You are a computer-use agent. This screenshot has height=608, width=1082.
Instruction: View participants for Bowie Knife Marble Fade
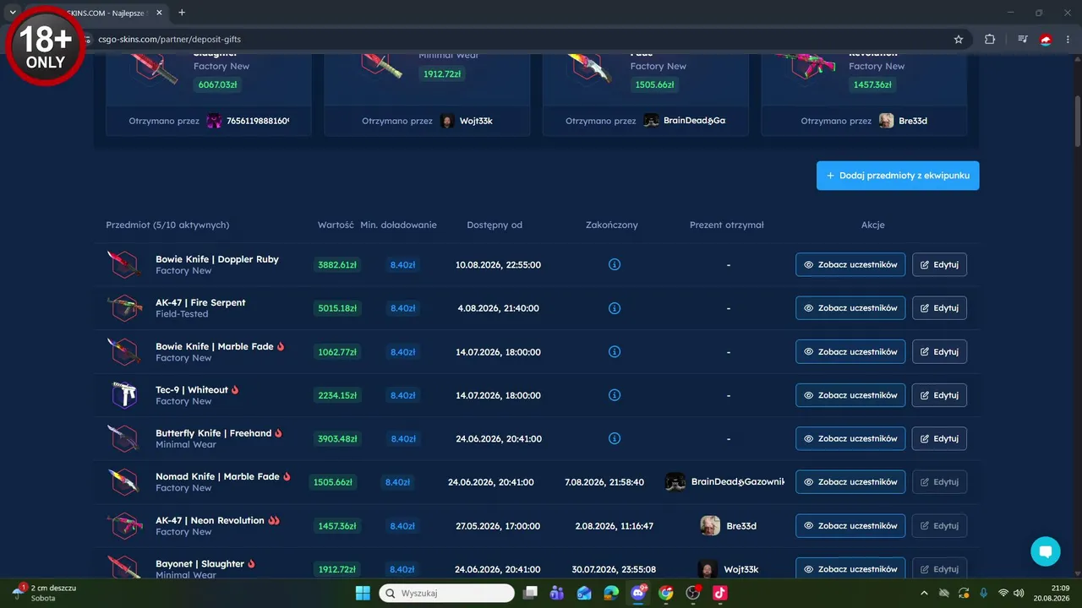point(850,351)
